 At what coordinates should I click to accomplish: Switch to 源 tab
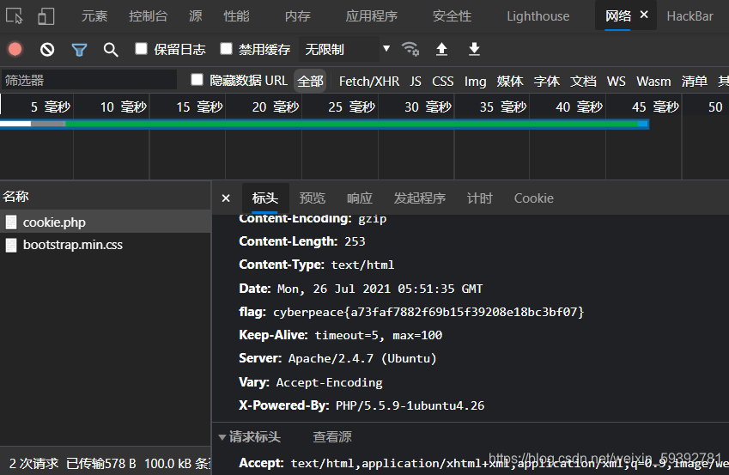[x=196, y=16]
